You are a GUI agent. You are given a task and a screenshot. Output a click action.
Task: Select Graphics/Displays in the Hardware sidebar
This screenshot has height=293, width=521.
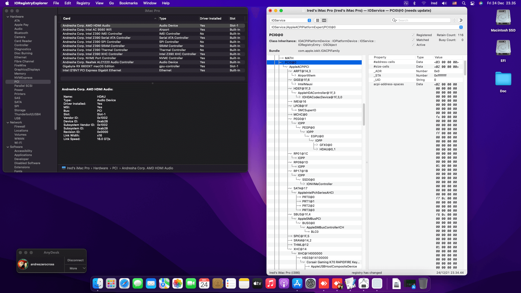27,70
